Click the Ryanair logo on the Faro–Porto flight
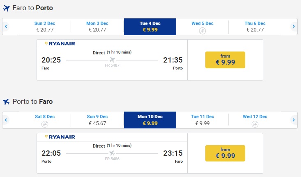Viewport: 301px width, 177px height. (62, 43)
